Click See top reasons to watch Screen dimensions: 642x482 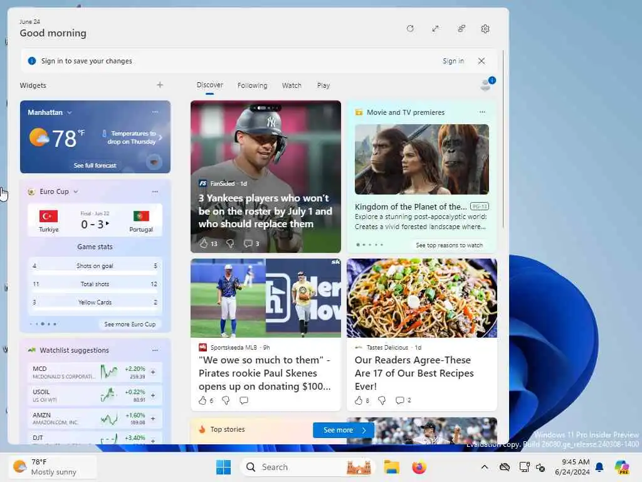click(449, 245)
